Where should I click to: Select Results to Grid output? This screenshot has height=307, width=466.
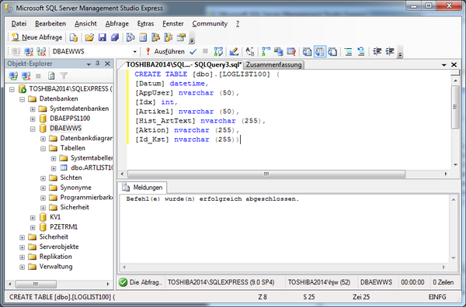click(320, 52)
